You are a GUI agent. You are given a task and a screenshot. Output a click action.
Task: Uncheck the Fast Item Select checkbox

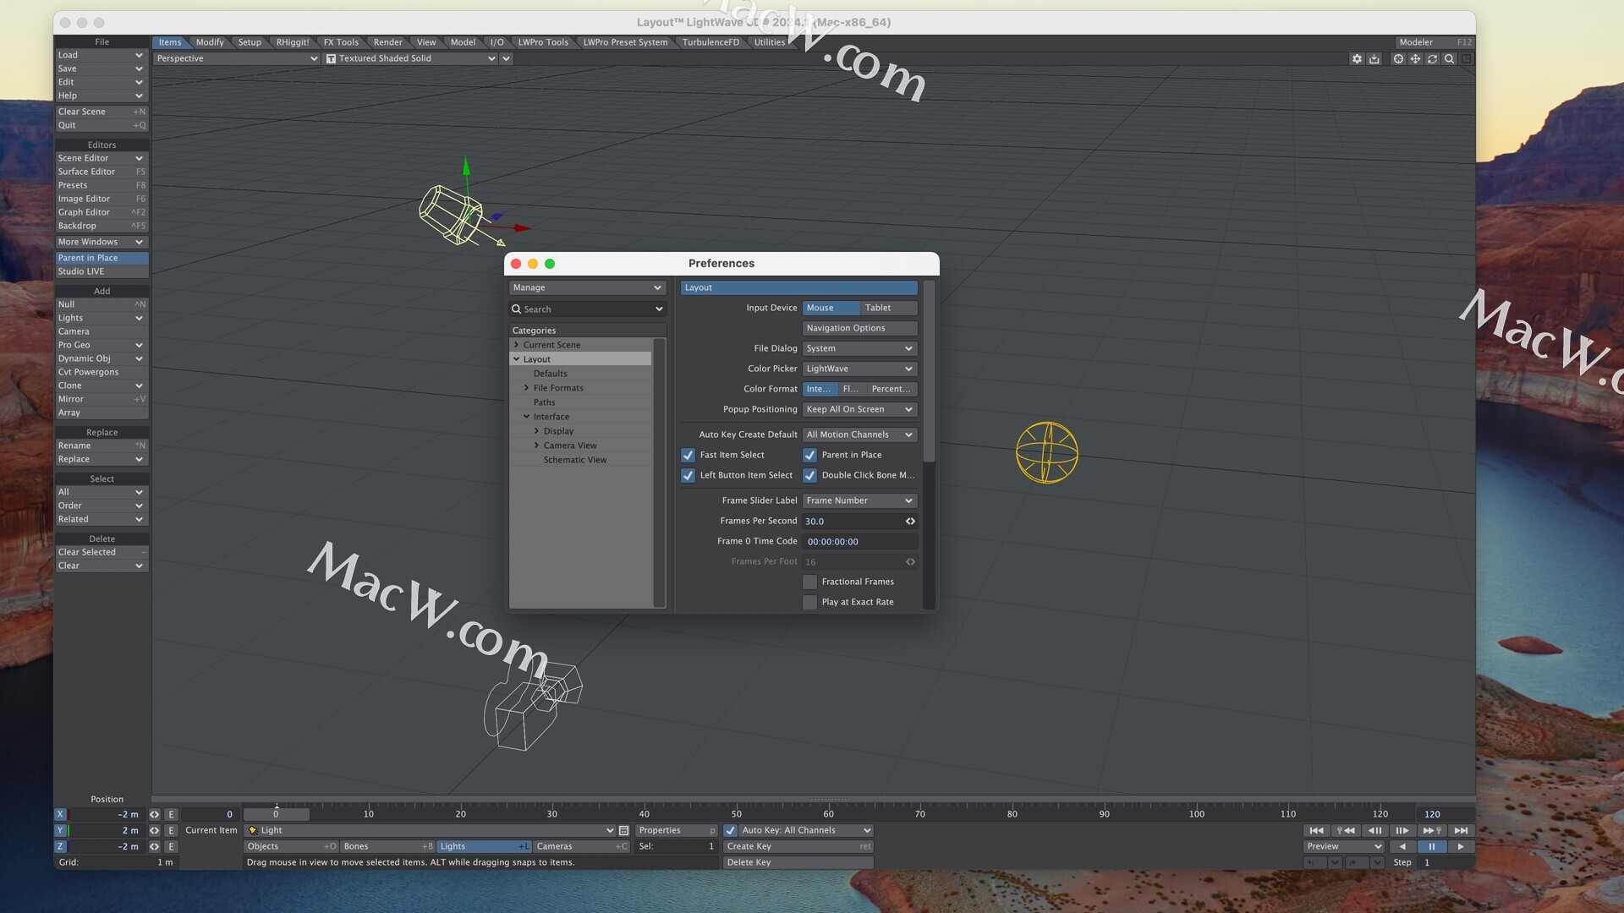tap(689, 455)
